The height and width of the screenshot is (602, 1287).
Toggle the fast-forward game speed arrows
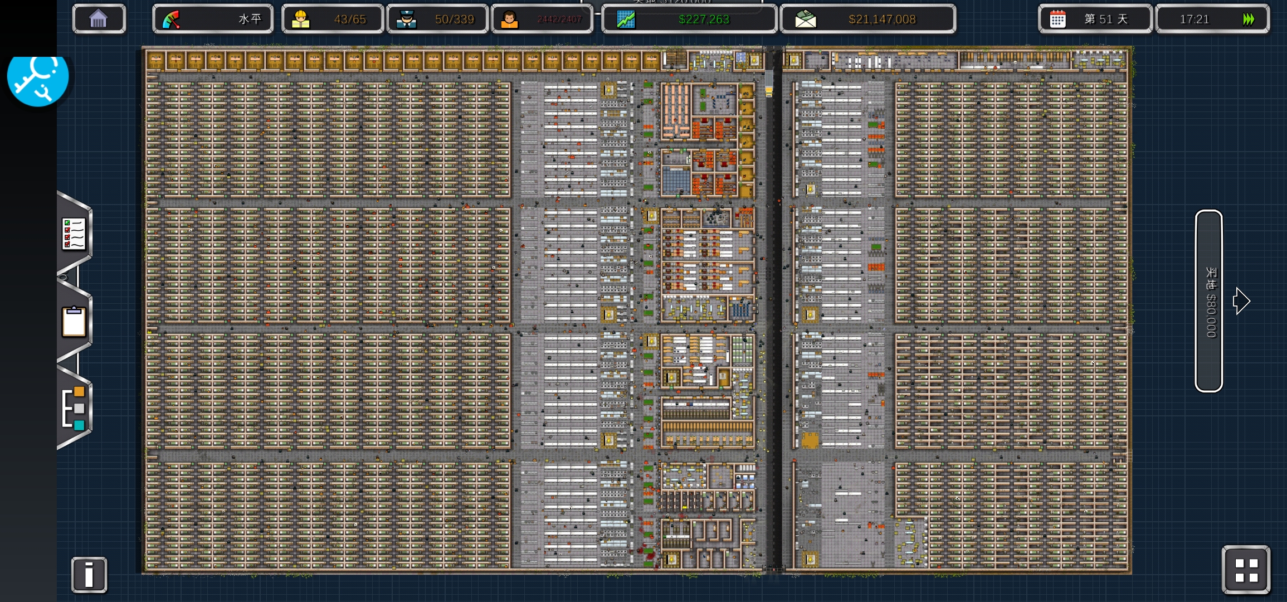pyautogui.click(x=1249, y=19)
